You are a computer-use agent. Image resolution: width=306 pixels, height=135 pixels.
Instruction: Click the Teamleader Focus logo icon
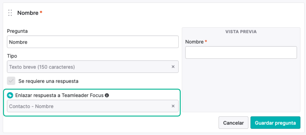(x=10, y=95)
